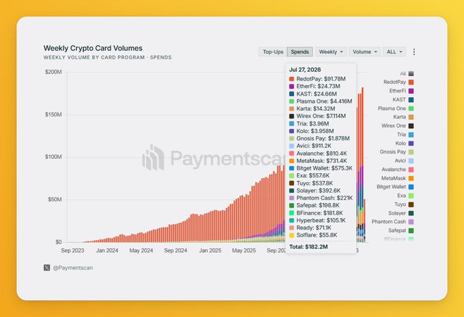Toggle Gnosis Pay in the legend
Viewport: 464px width, 317px height.
point(396,152)
